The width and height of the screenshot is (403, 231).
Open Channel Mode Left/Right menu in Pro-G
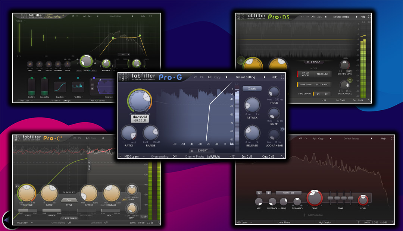pyautogui.click(x=213, y=156)
